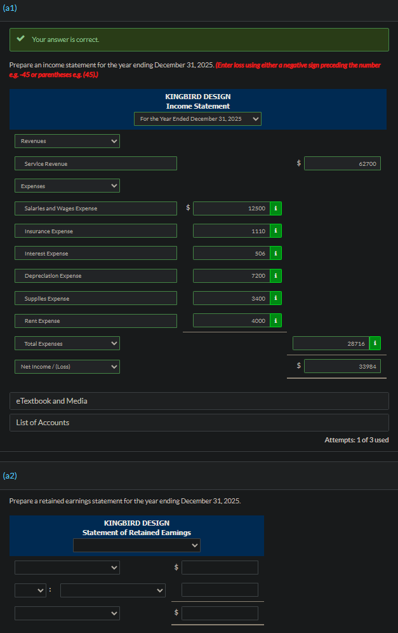Open the 'For the Year Ended December 31, 2025' dropdown
The height and width of the screenshot is (633, 398).
point(197,119)
